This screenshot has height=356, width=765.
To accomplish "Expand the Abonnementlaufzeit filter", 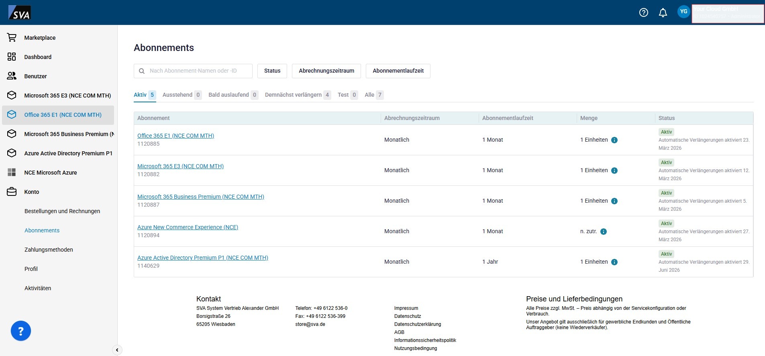I will tap(398, 71).
